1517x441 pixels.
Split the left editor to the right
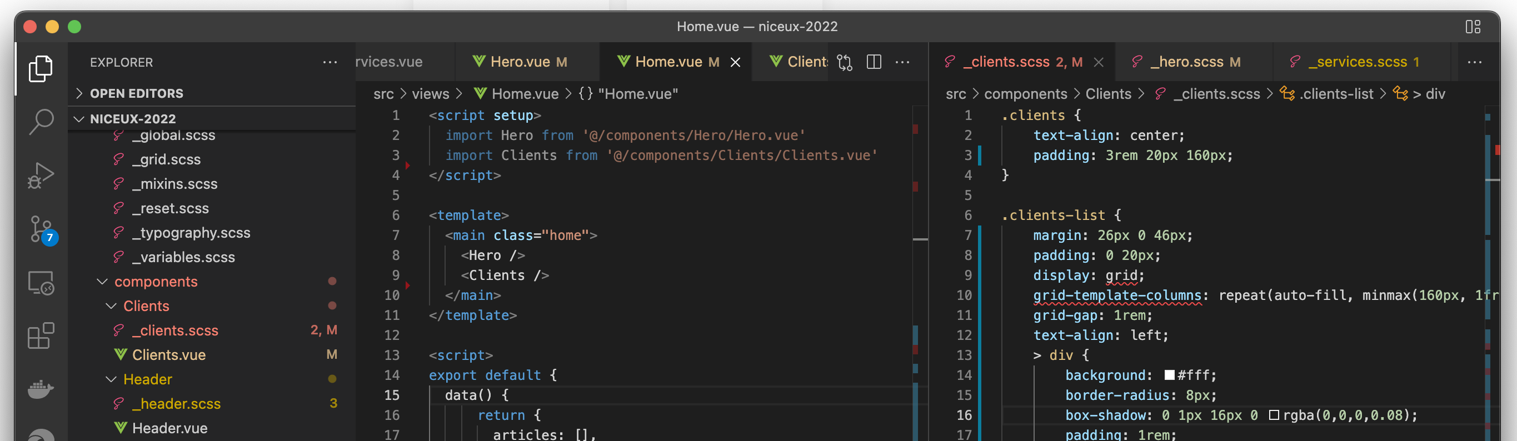click(x=874, y=62)
